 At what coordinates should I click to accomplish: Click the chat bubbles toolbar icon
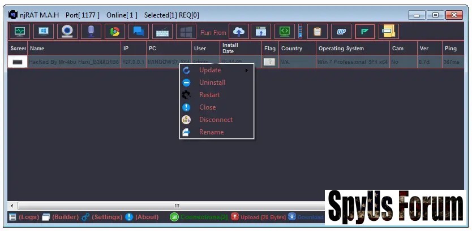click(138, 32)
